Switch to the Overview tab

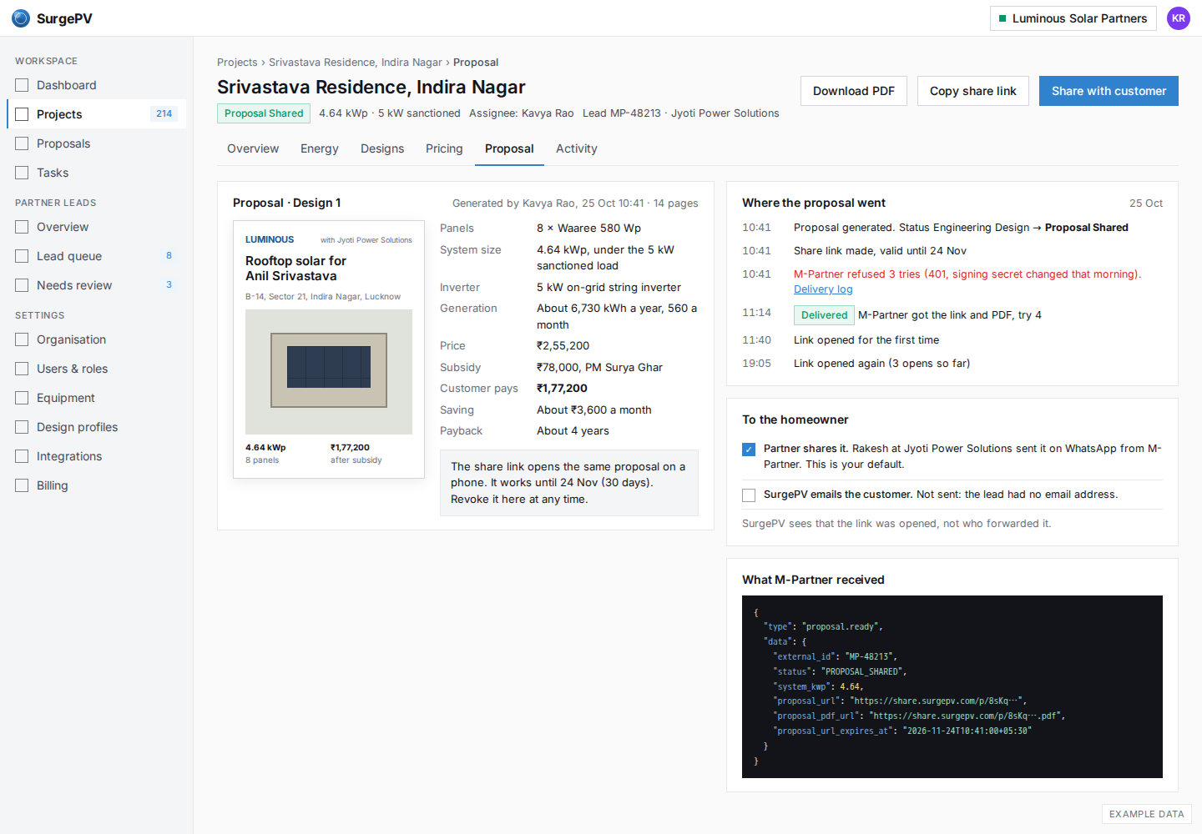[253, 148]
